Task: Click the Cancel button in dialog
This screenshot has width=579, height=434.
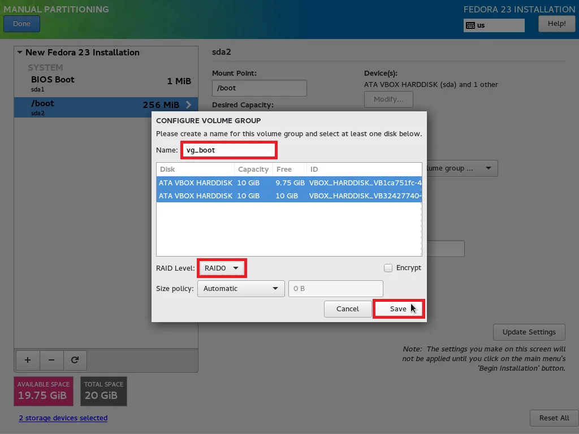Action: [x=348, y=309]
